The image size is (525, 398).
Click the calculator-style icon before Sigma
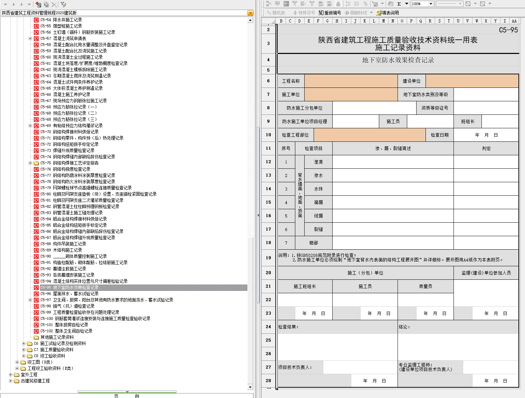pyautogui.click(x=391, y=4)
